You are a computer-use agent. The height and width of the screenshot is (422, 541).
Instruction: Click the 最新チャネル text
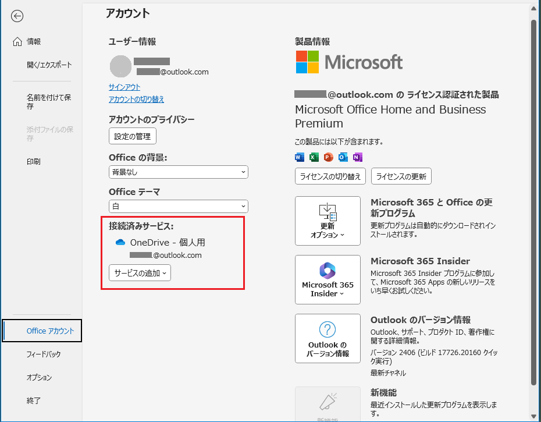388,373
